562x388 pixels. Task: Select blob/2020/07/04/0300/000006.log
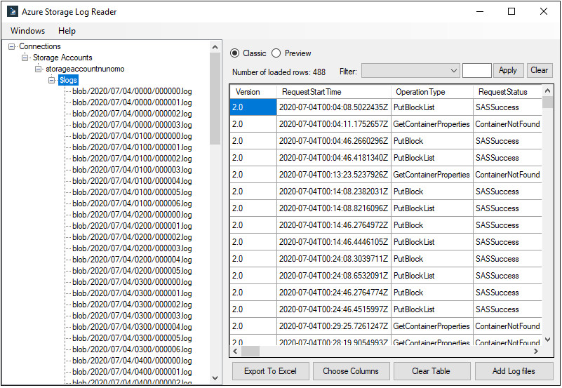[x=132, y=349]
